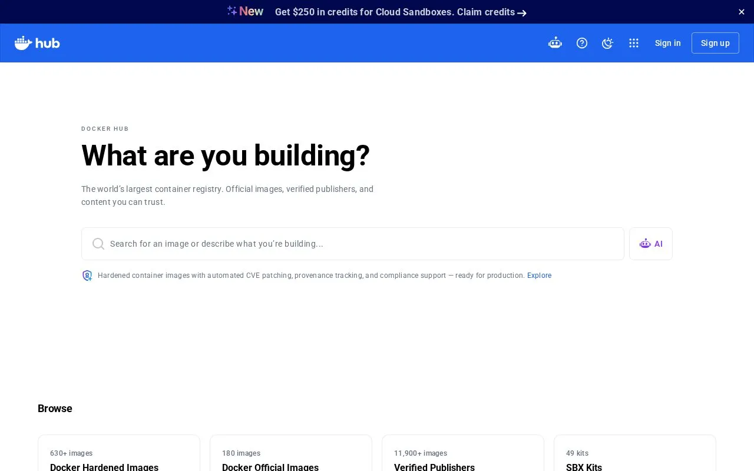The height and width of the screenshot is (471, 754).
Task: Click the '11,900+ images' count text
Action: tap(421, 453)
